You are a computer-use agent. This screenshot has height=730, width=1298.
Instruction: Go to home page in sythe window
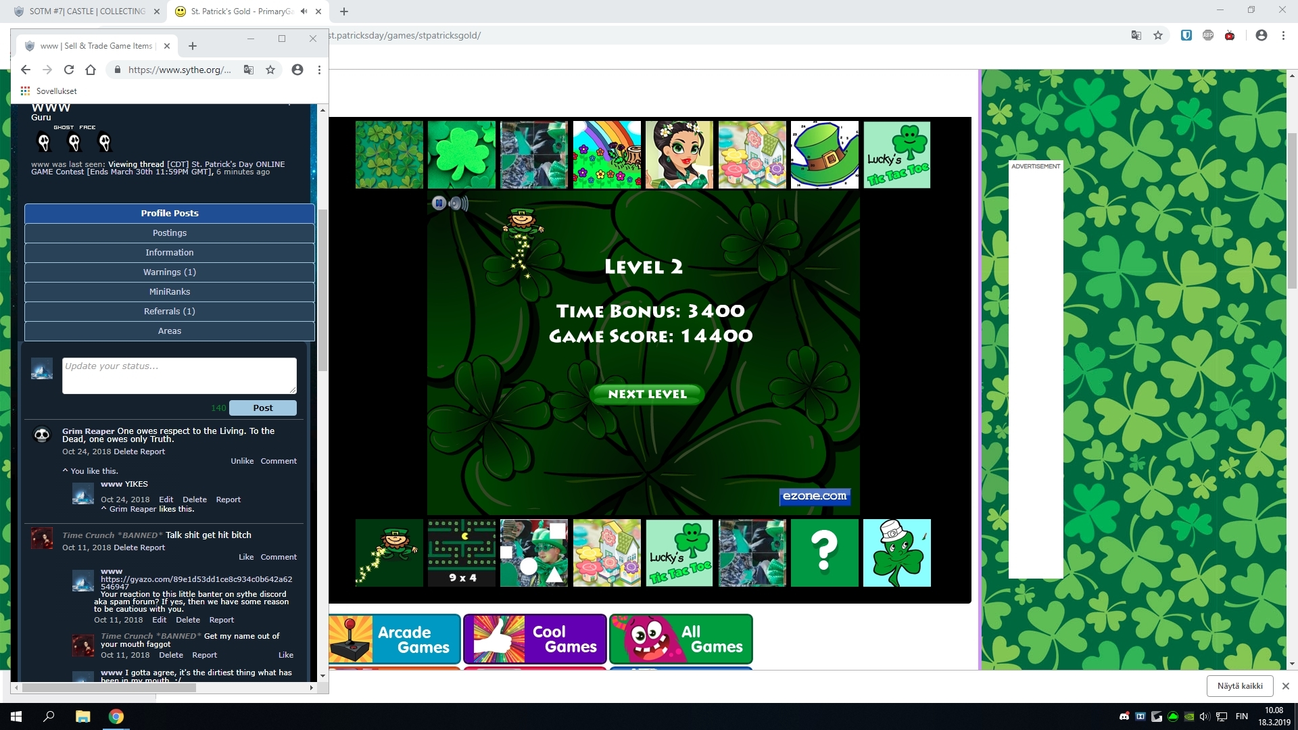(91, 70)
